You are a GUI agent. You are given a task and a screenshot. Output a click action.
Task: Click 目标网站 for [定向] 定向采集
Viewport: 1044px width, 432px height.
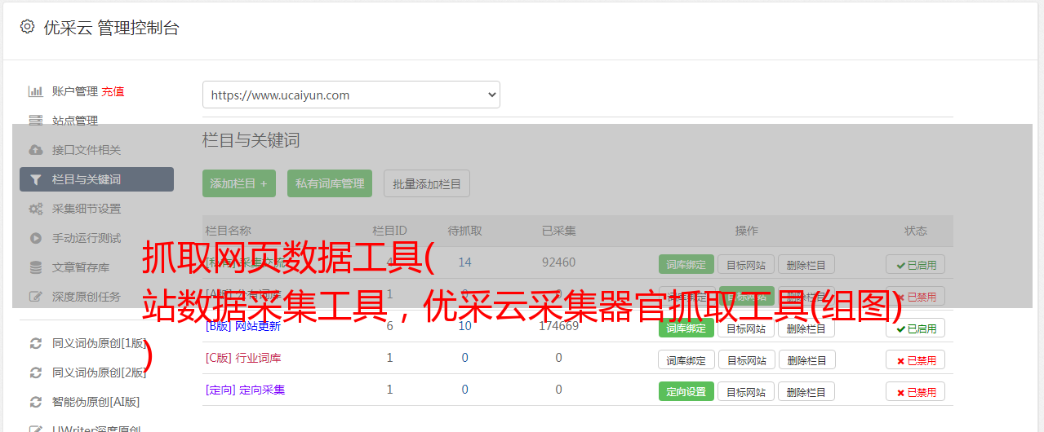tap(746, 391)
